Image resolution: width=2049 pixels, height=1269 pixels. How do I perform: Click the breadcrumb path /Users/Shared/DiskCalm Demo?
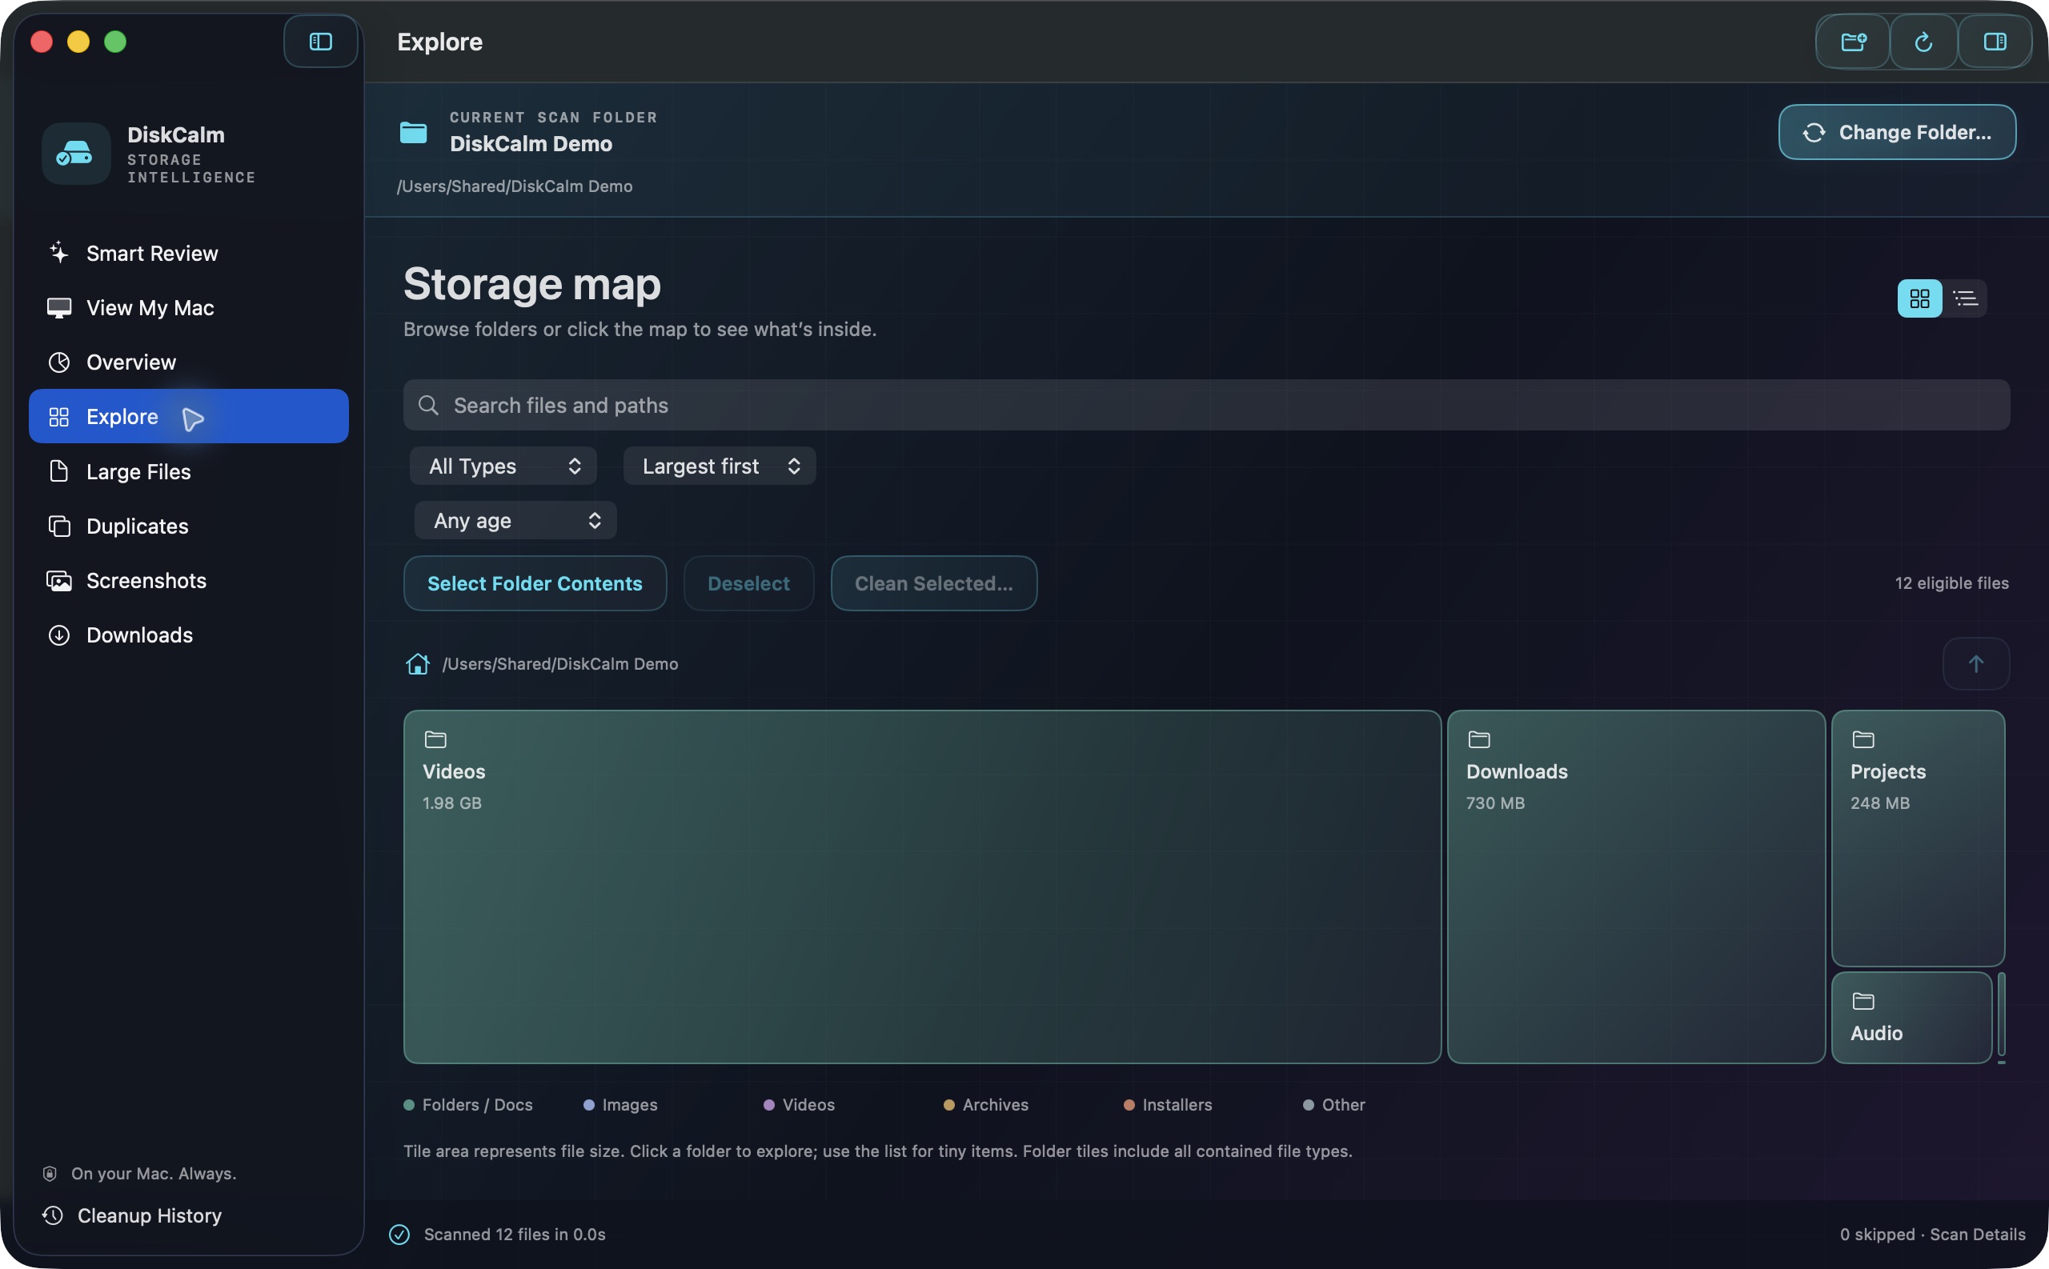point(560,664)
